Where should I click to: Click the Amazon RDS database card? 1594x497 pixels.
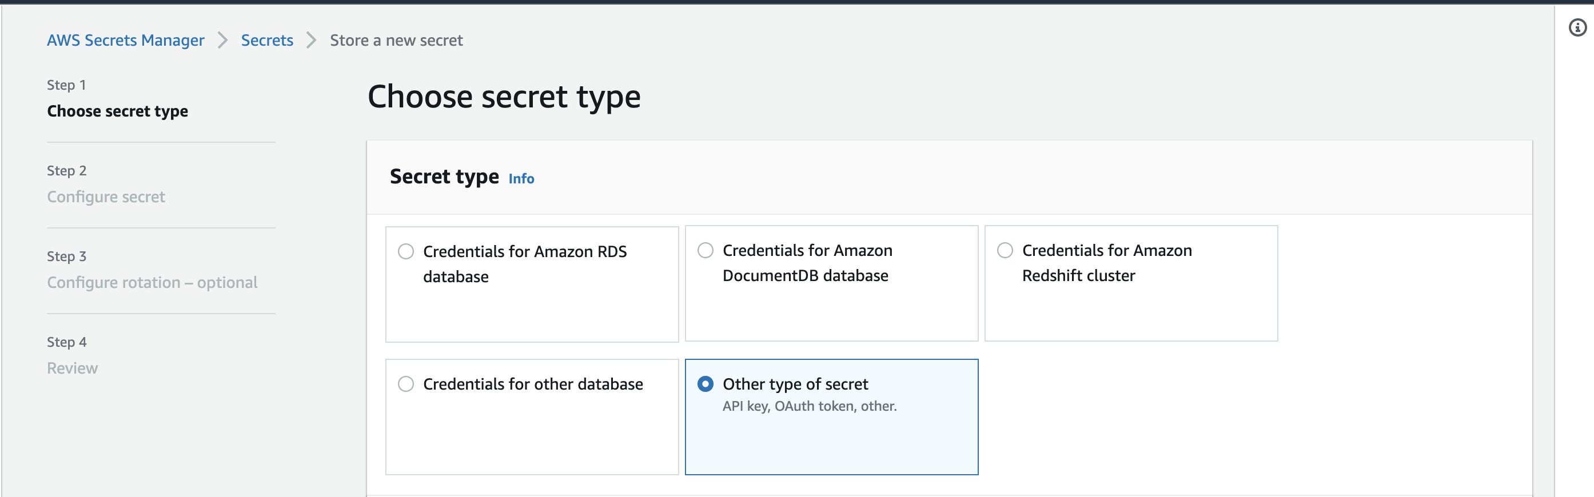point(532,284)
